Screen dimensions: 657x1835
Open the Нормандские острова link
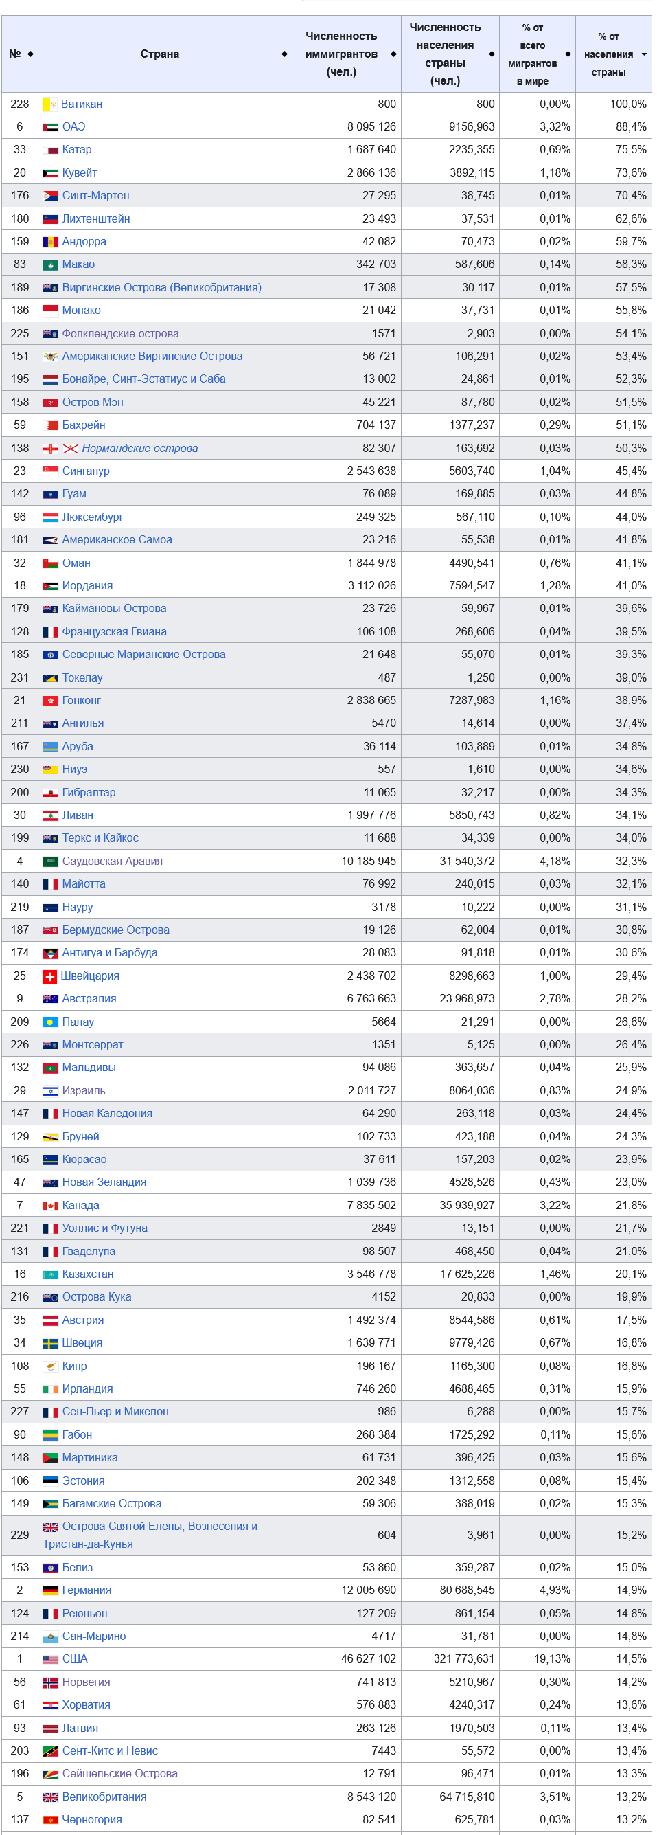pyautogui.click(x=140, y=449)
